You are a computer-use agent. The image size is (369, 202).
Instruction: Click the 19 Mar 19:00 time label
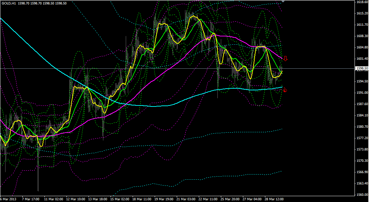[x=164, y=199]
